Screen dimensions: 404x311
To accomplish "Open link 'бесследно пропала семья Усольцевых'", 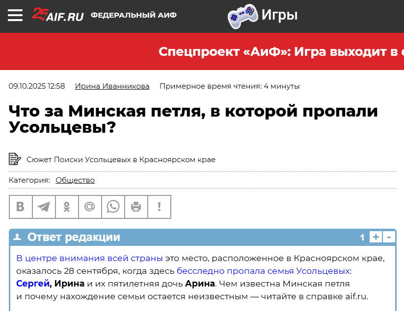I will click(263, 271).
